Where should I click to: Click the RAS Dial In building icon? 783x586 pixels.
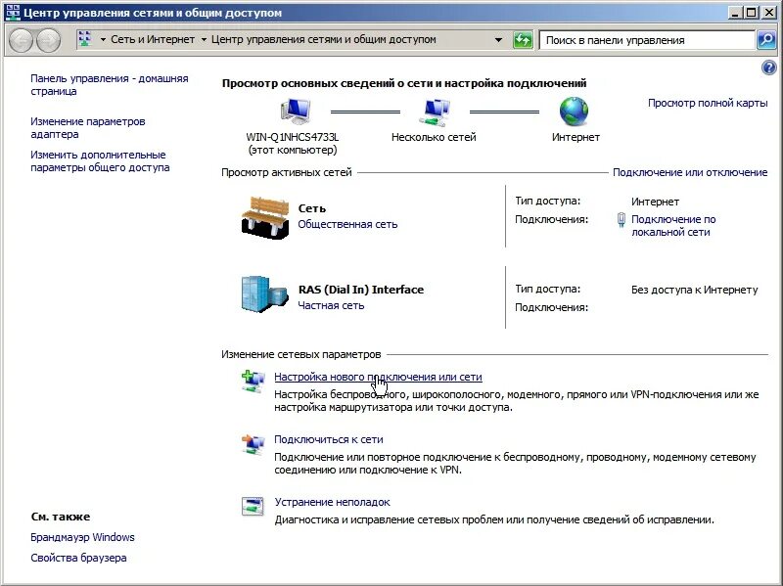(264, 294)
